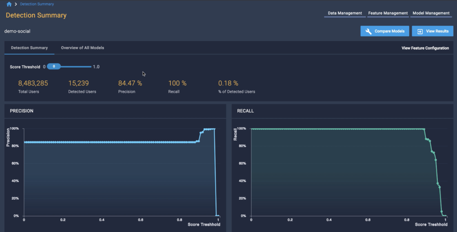Click the 100 % Recall value
This screenshot has height=232, width=457.
coord(177,83)
